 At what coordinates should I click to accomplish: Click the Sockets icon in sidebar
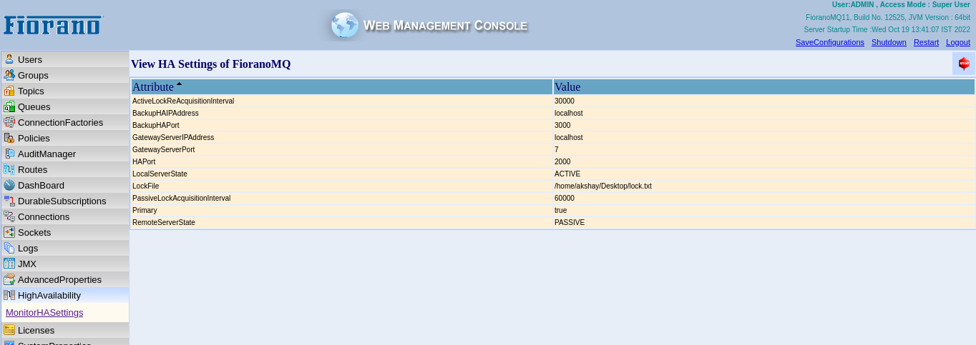[9, 232]
